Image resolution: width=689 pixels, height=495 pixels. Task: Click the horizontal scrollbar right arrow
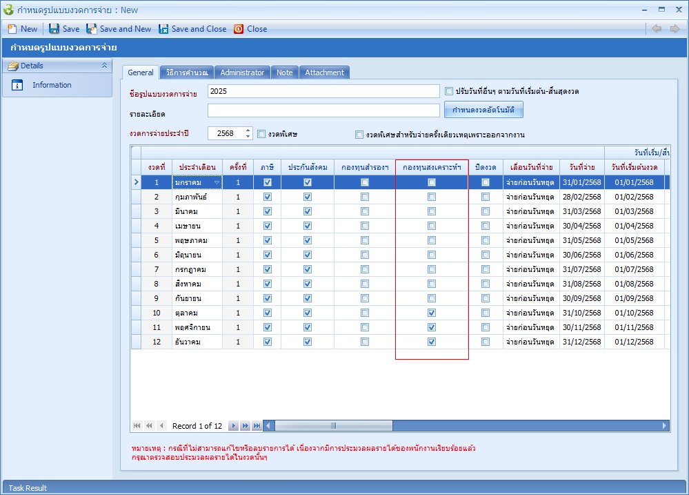click(665, 426)
